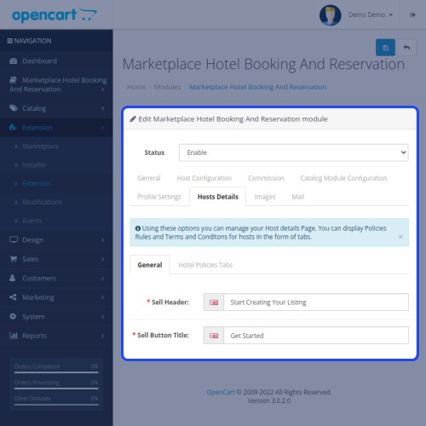426x426 pixels.
Task: Open the Commission tab
Action: [x=266, y=178]
